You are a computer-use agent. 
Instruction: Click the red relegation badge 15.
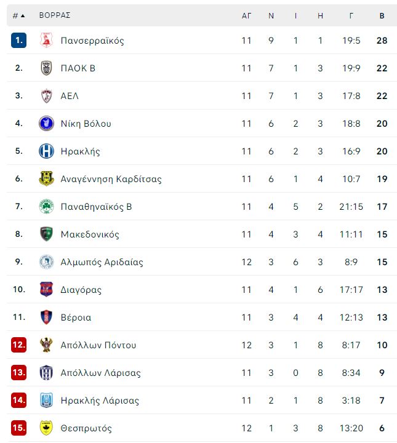point(19,428)
